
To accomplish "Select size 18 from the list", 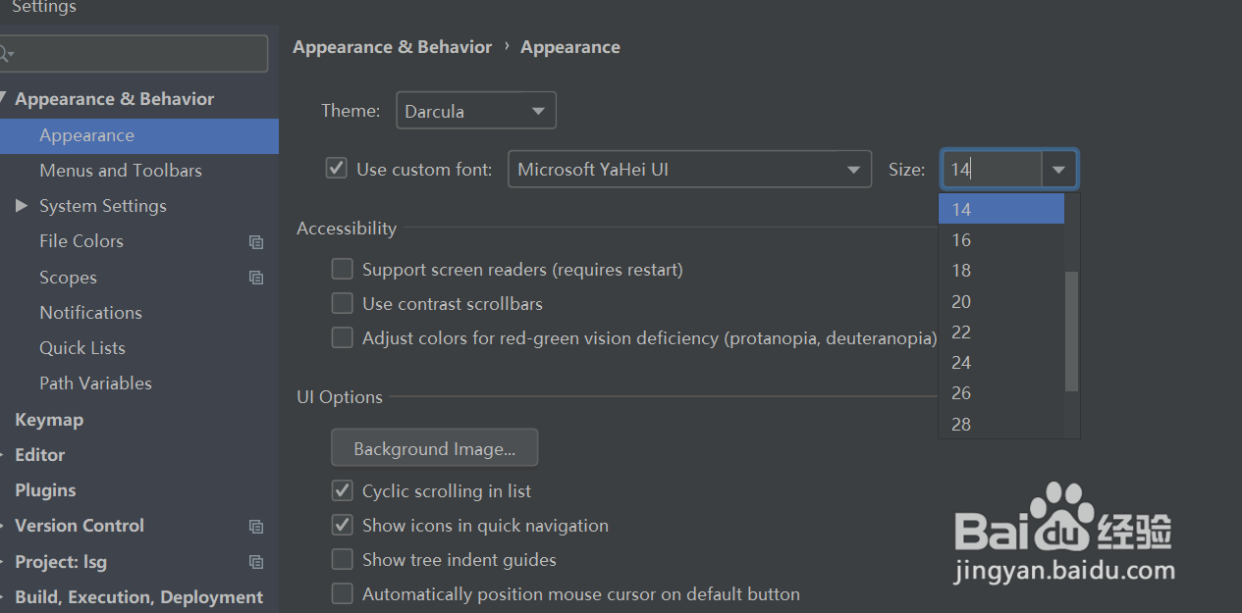I will (x=961, y=271).
